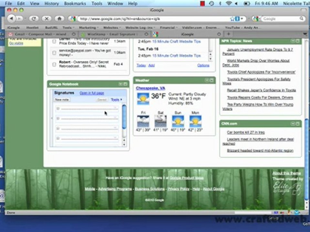
Task: Check the email checkbox above service@paypal.com
Action: (54, 41)
